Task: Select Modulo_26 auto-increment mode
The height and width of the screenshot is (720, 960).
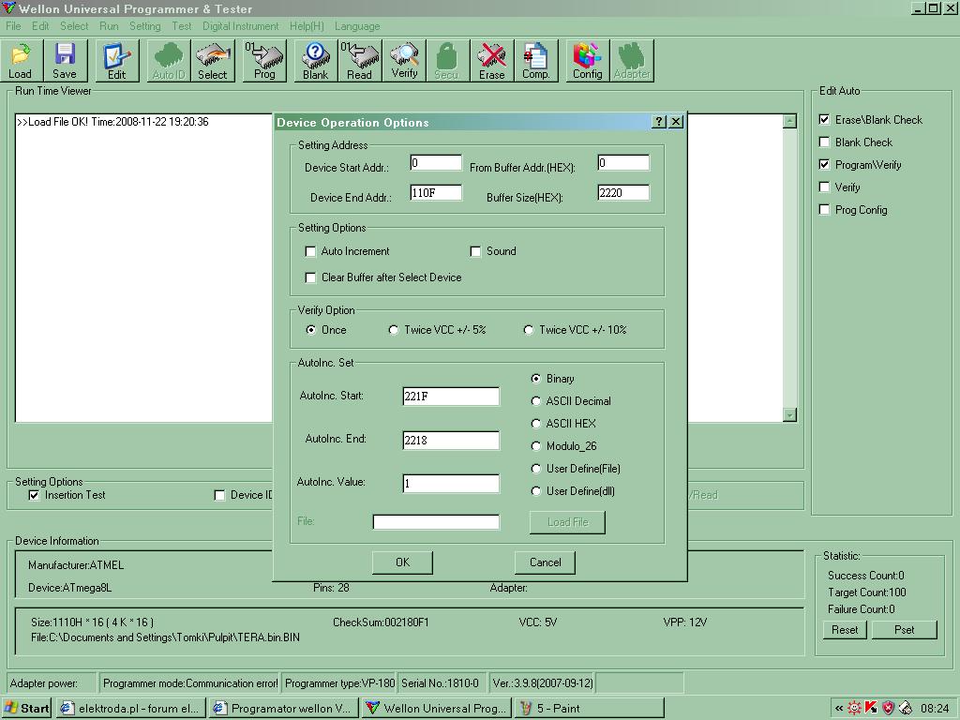Action: pyautogui.click(x=535, y=446)
